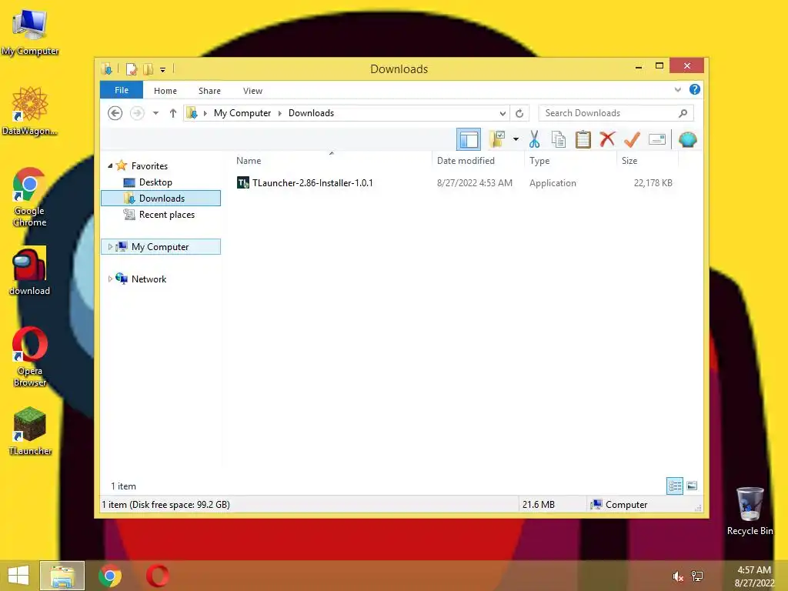
Task: Click the quick access Properties icon
Action: (x=132, y=68)
